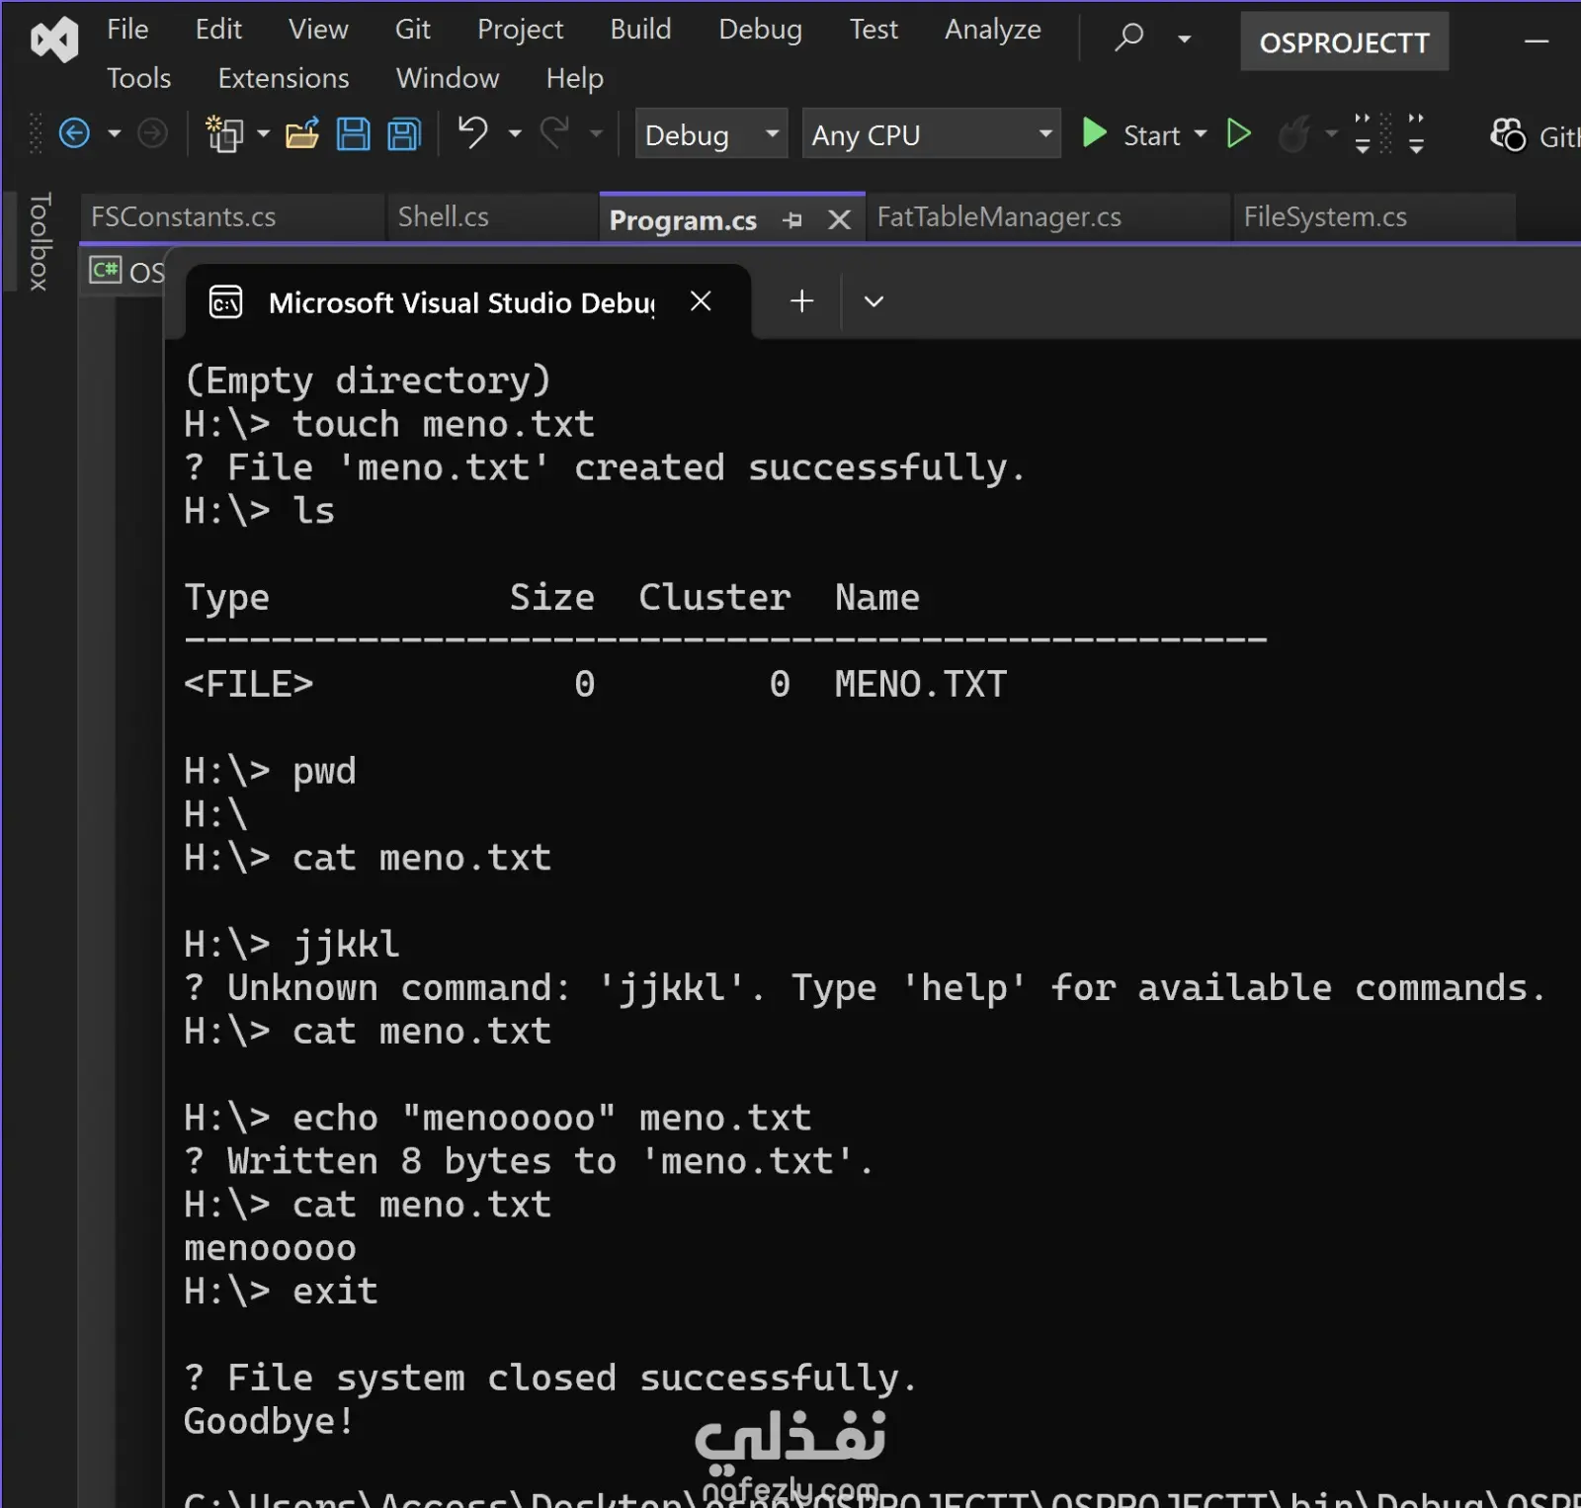The width and height of the screenshot is (1581, 1508).
Task: Click the MENO.TXT file name in listing
Action: (921, 684)
